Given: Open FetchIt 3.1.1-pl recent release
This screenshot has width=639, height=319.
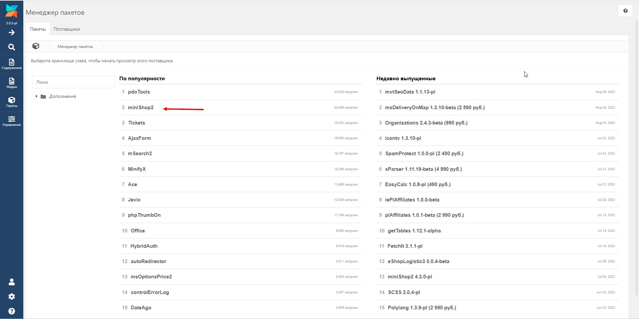Looking at the screenshot, I should click(405, 246).
